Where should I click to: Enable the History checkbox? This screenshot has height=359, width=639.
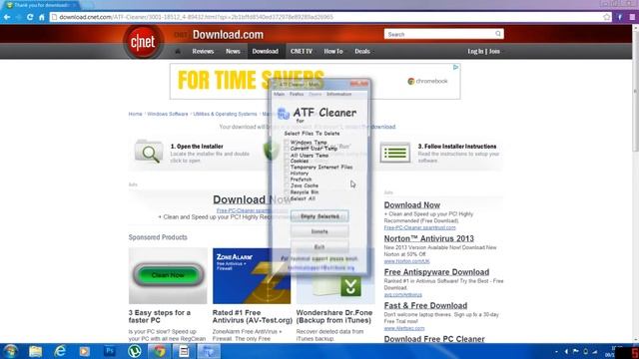287,174
